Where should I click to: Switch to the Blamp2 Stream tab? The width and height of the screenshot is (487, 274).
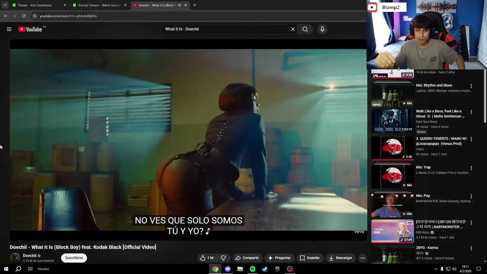[99, 5]
